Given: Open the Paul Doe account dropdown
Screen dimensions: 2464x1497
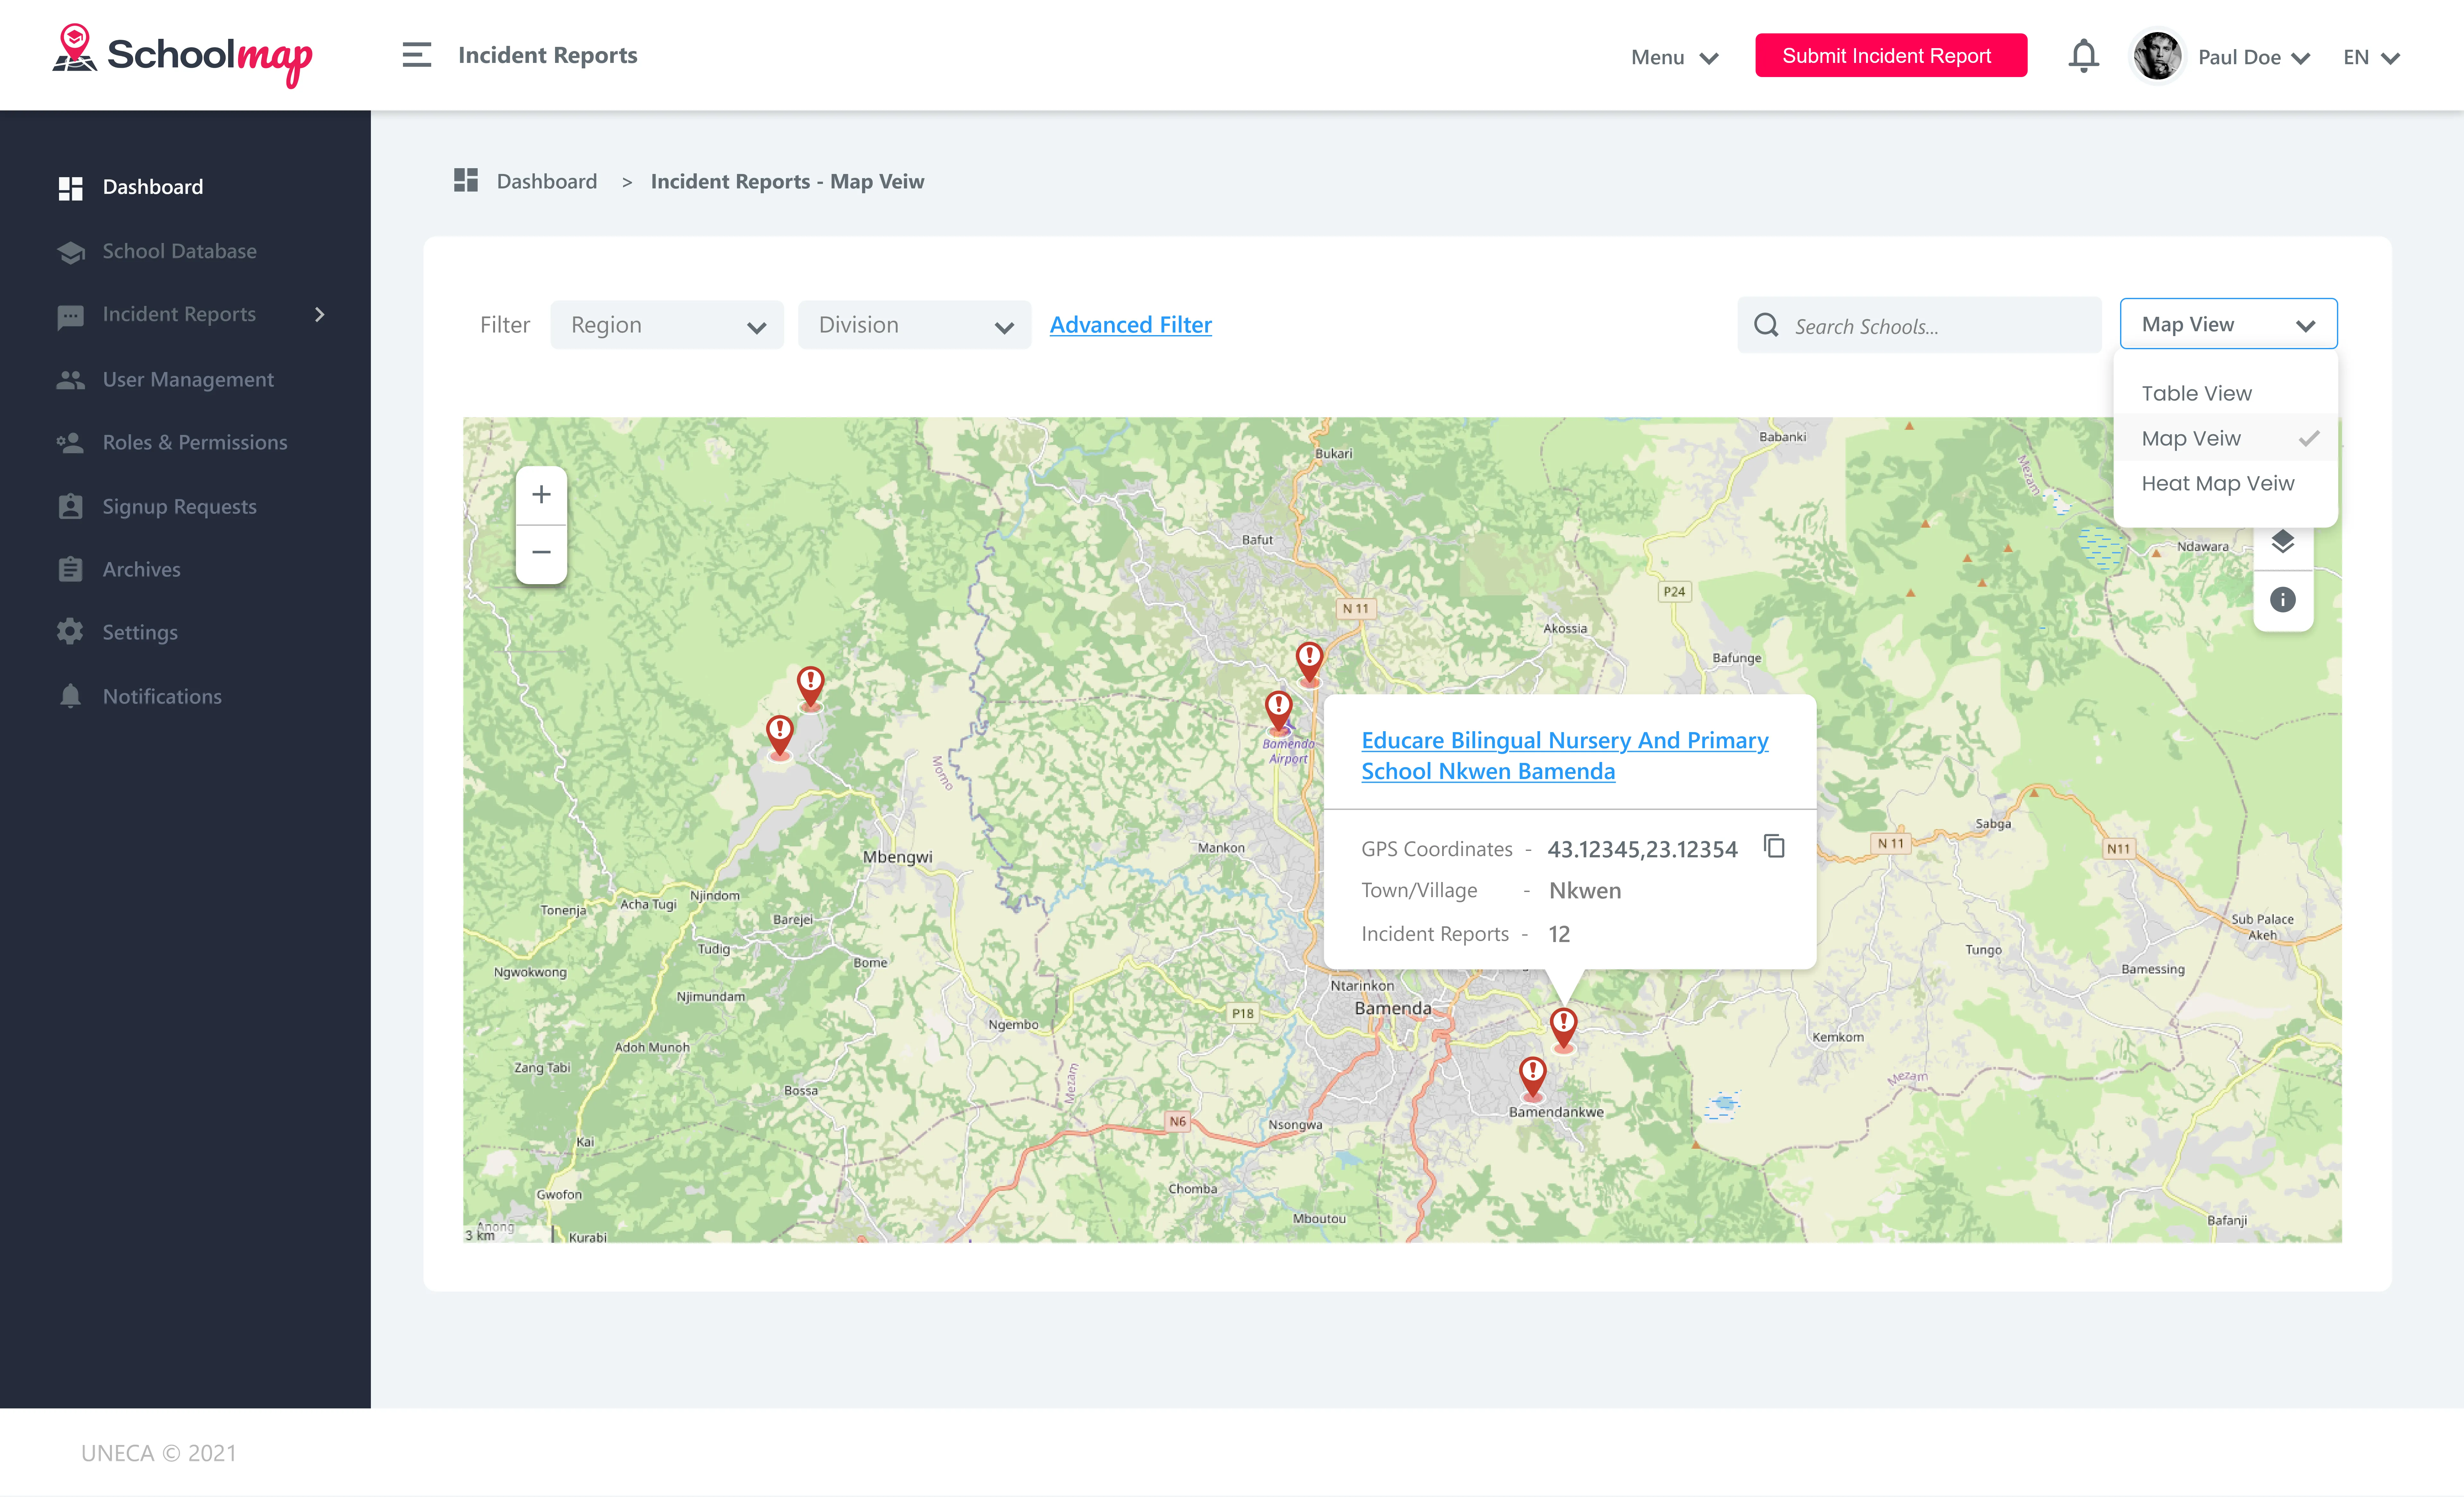Looking at the screenshot, I should point(2254,57).
